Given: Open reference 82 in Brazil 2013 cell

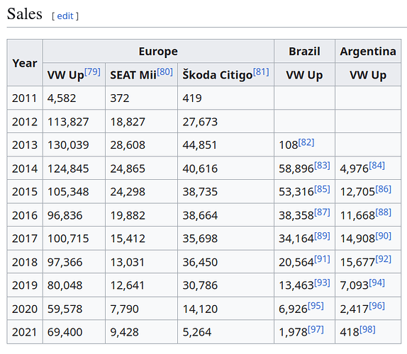Looking at the screenshot, I should point(306,142).
